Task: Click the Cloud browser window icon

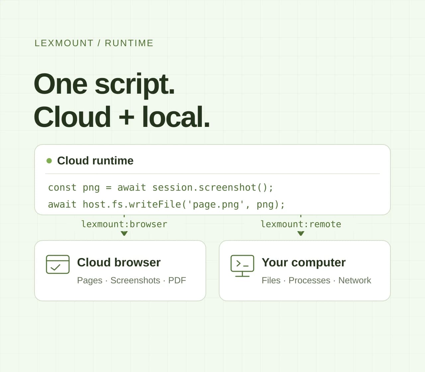Action: click(58, 264)
